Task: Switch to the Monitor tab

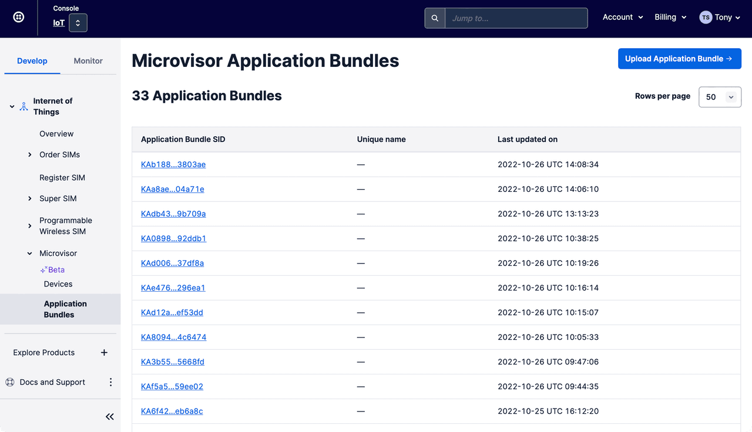Action: click(88, 60)
